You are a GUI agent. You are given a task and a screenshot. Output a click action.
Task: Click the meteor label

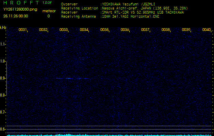click(49, 11)
